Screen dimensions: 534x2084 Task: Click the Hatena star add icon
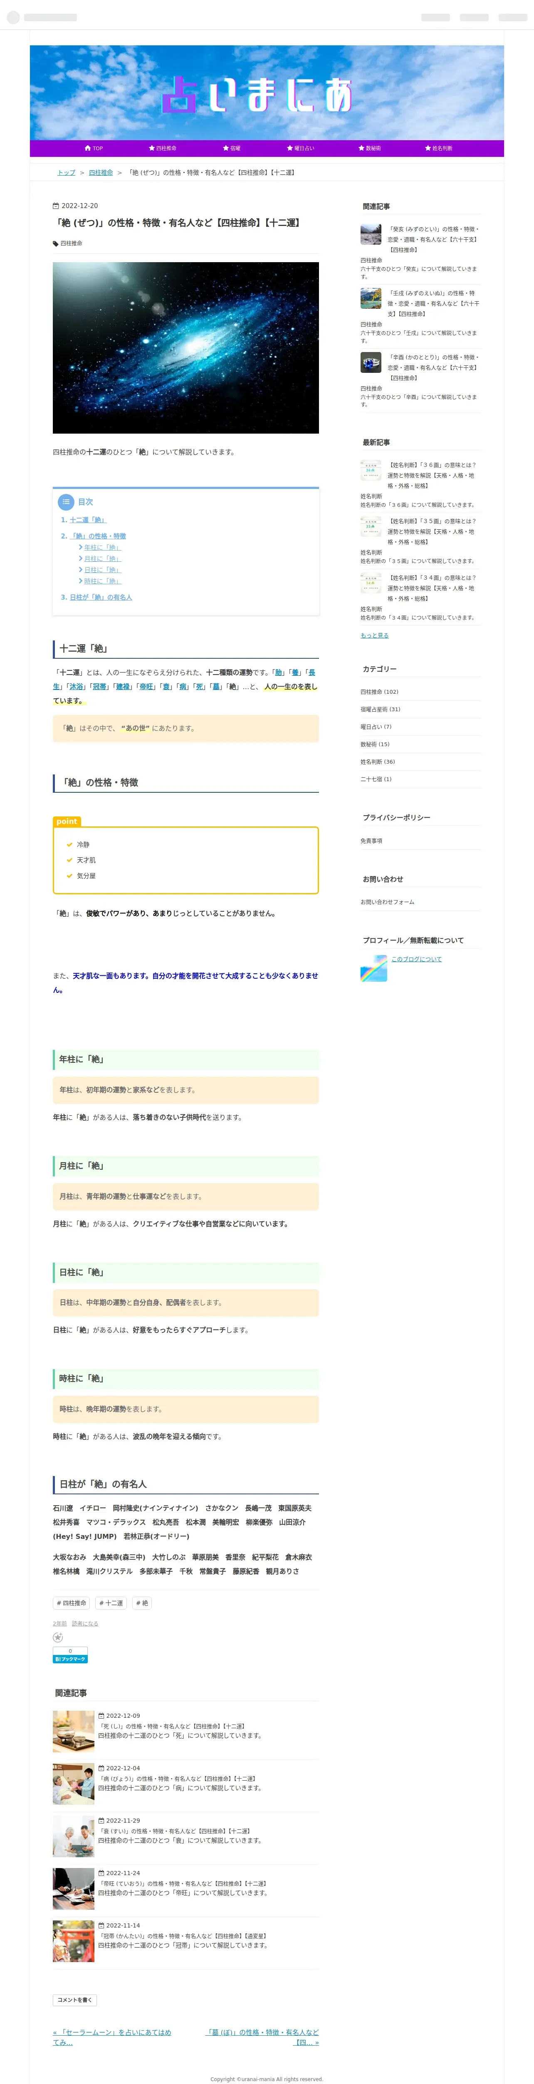(57, 1637)
